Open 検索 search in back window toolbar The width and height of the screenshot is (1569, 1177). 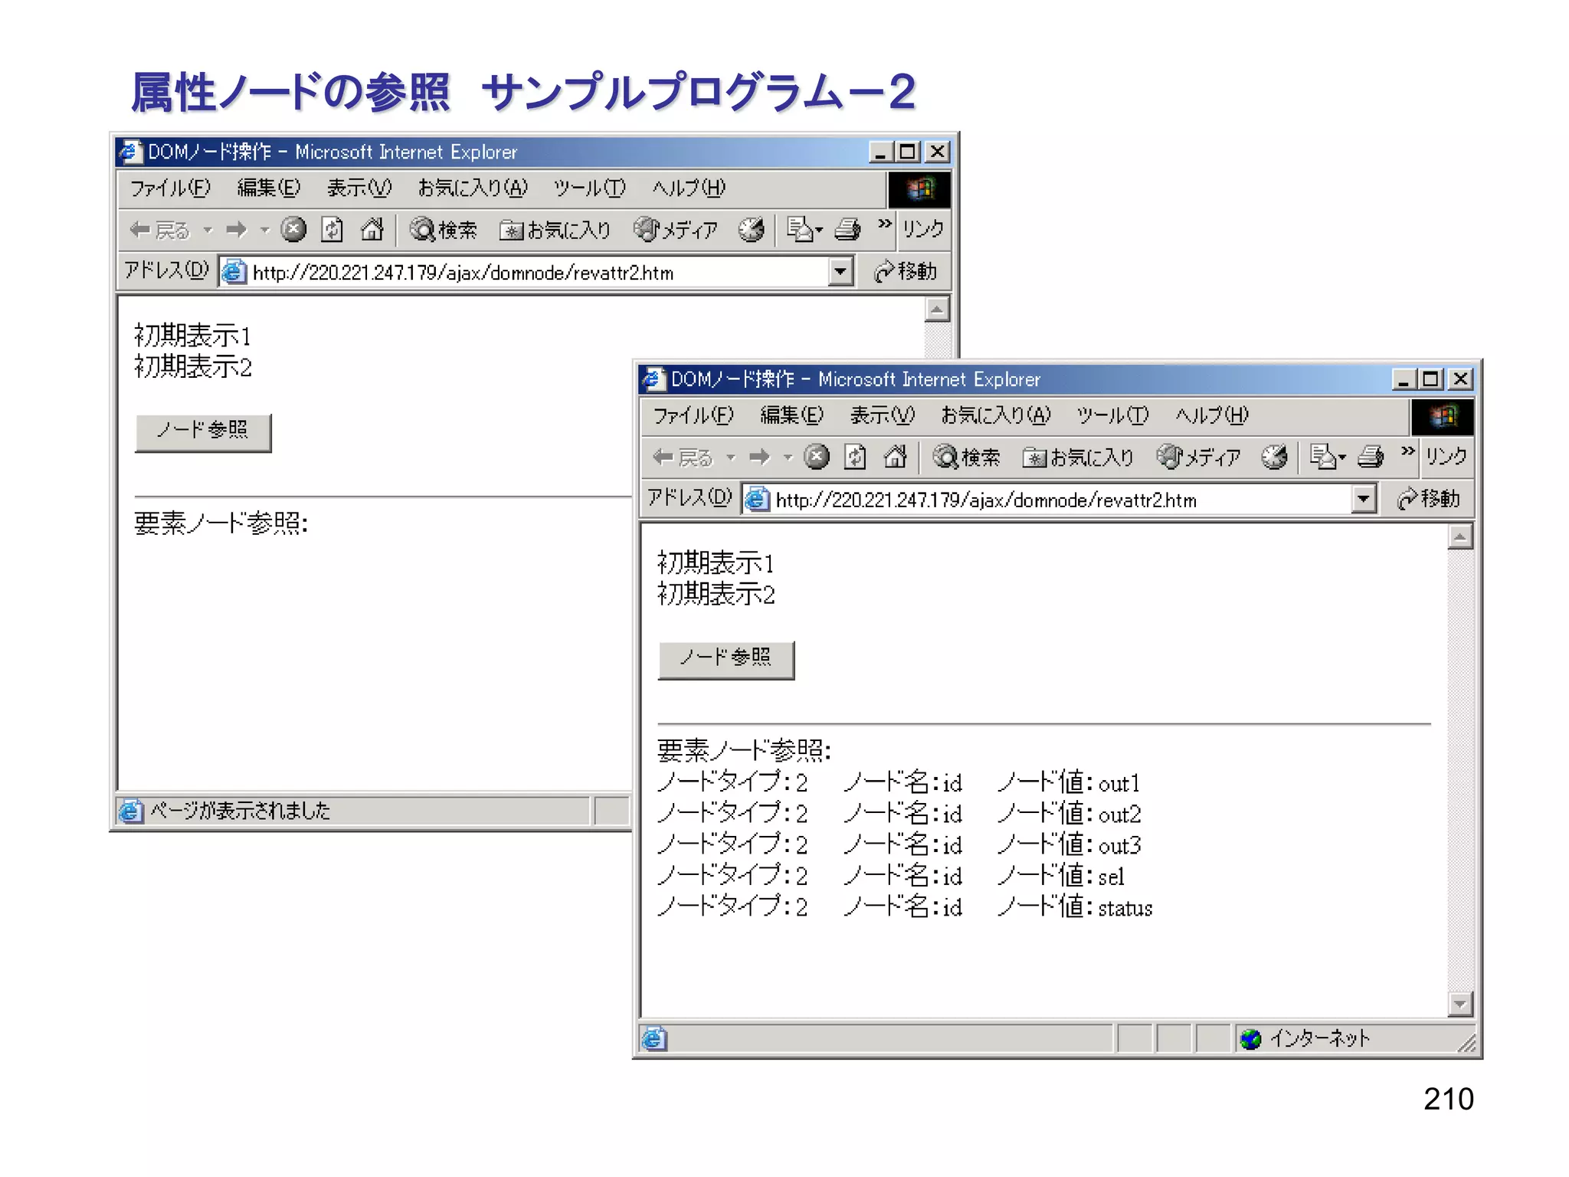click(443, 229)
